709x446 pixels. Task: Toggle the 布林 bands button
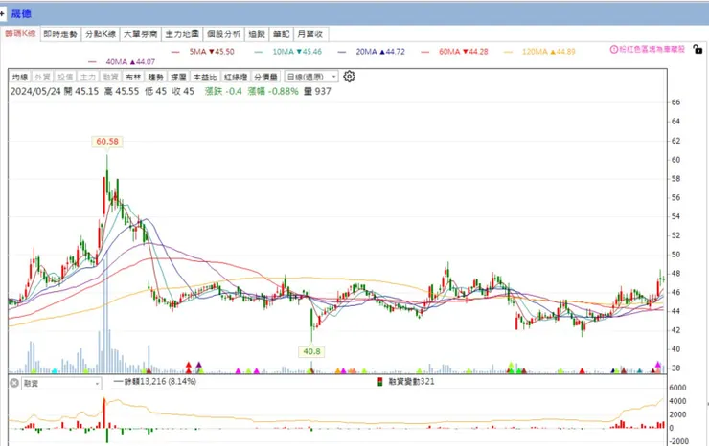tap(133, 77)
